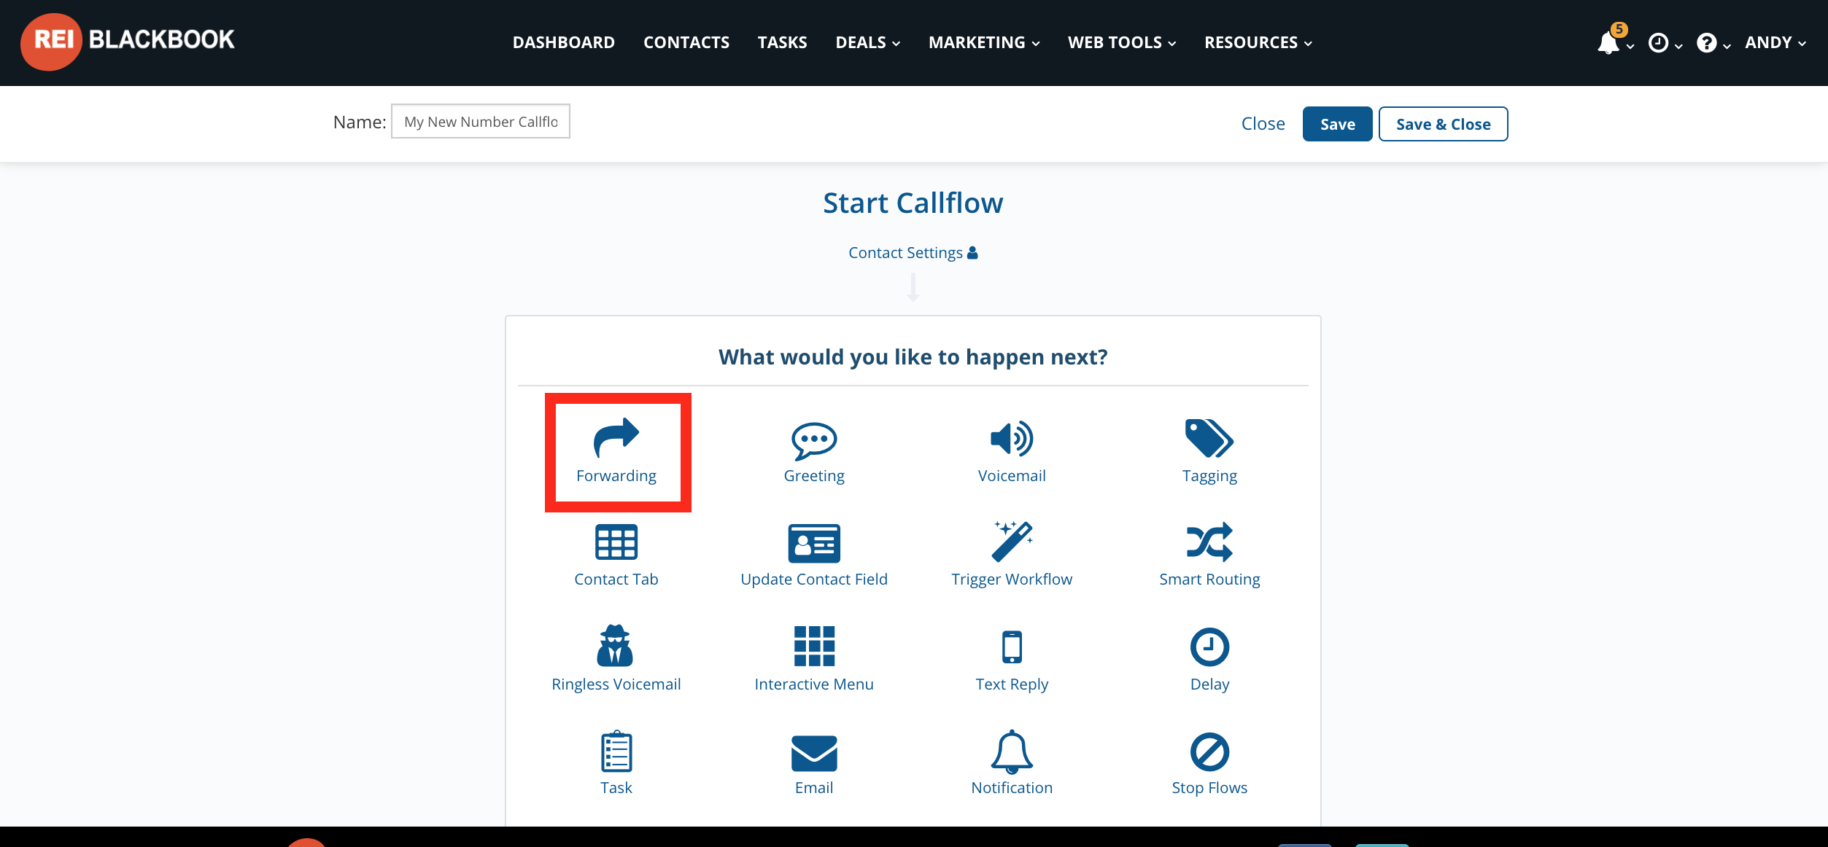Click the Stop Flows label text
This screenshot has width=1828, height=847.
pos(1209,788)
